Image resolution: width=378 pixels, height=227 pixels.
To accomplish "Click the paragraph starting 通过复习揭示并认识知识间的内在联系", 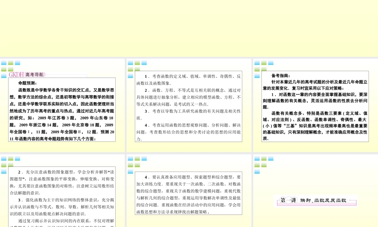I will click(62, 223).
